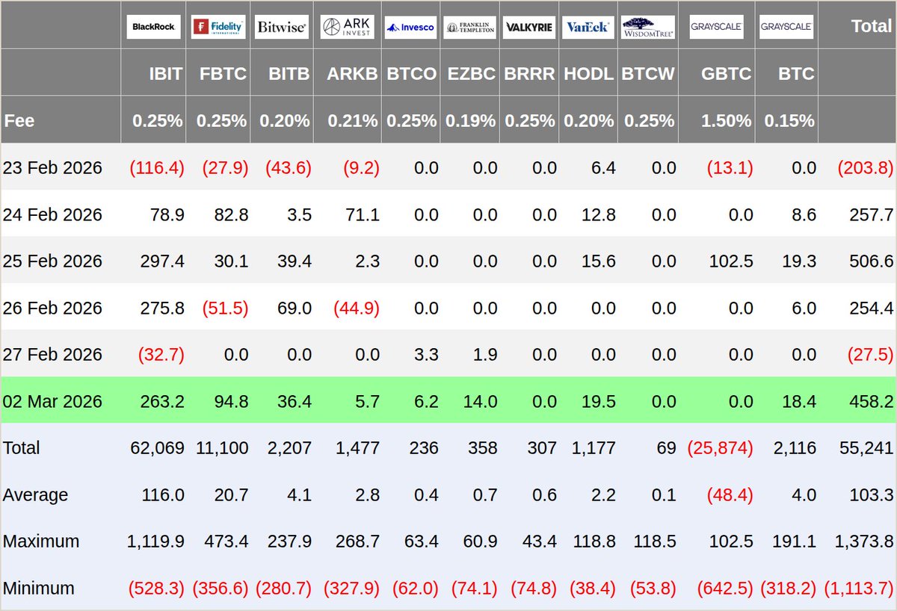897x611 pixels.
Task: Click the 297.4 IBIT value on 25 Feb
Action: coord(162,261)
